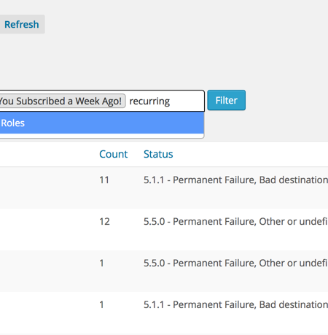The image size is (328, 335).
Task: Sort the table by the Status column
Action: click(158, 154)
